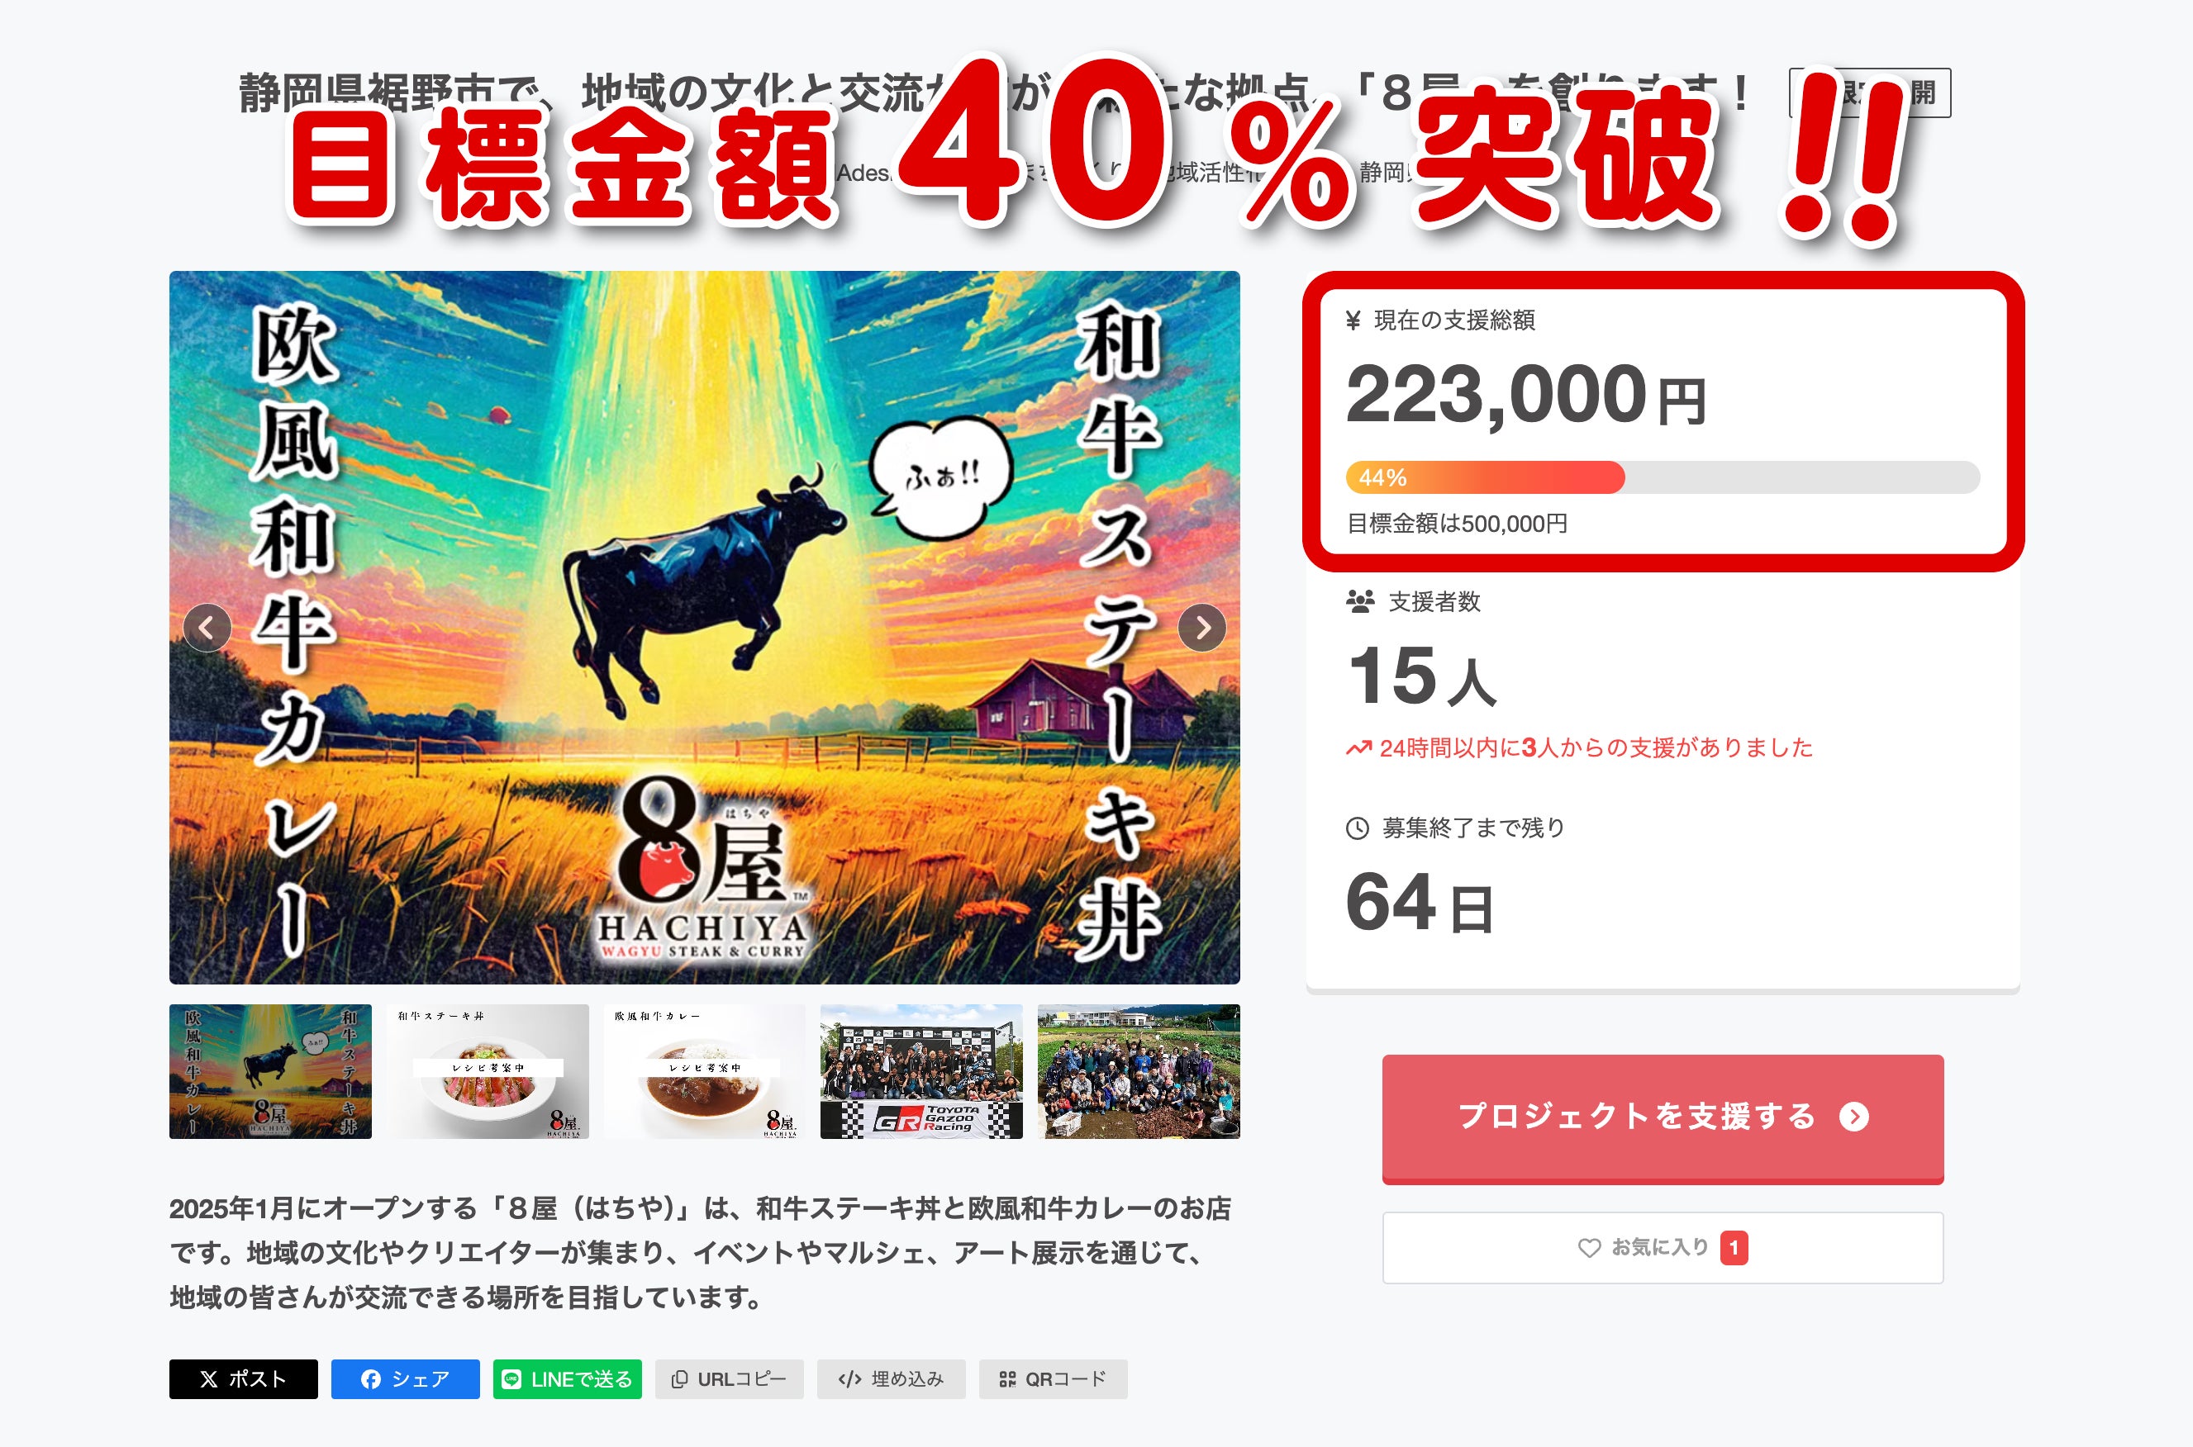Copy link using URLコピー button

729,1378
